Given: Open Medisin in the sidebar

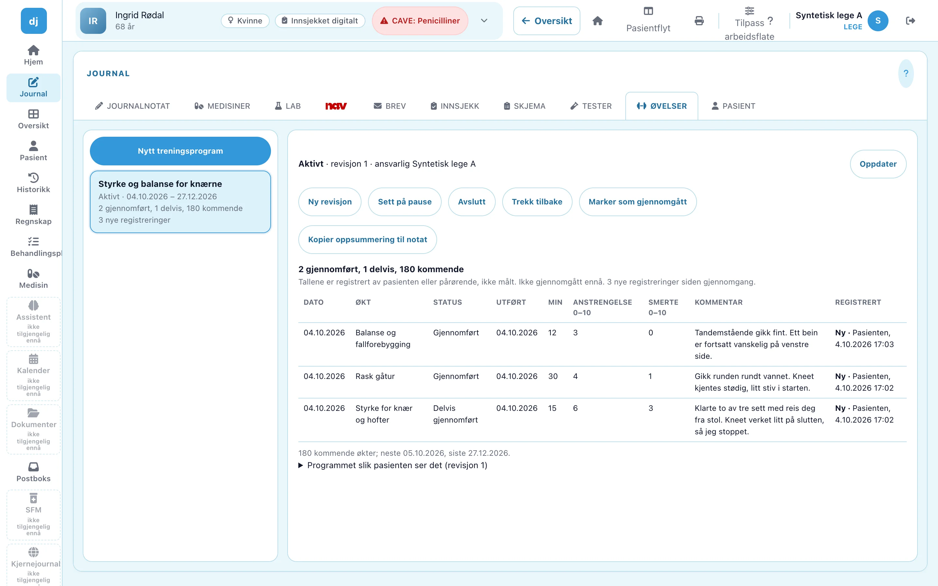Looking at the screenshot, I should pos(33,279).
